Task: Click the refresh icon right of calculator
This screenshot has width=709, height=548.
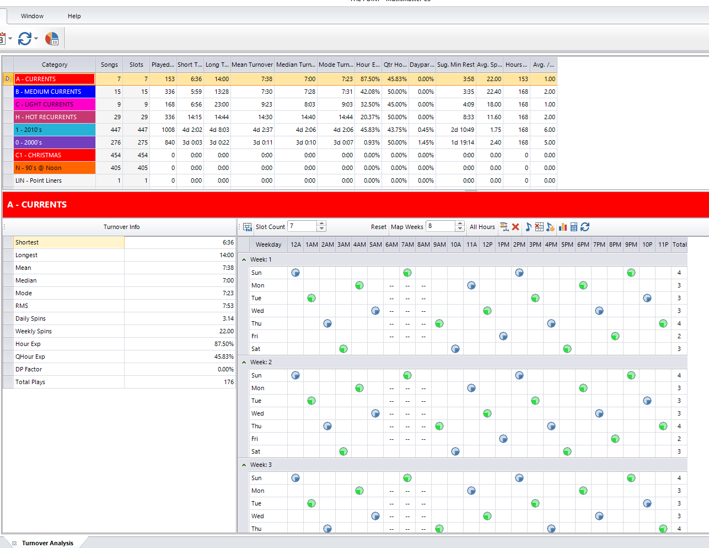Action: [x=585, y=227]
